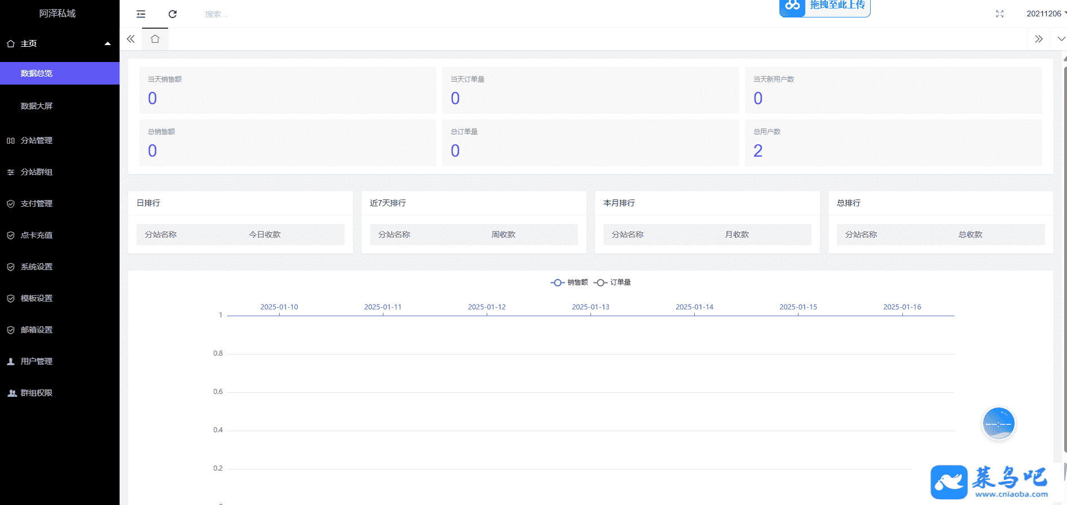Select 数据总览 in the sidebar

pyautogui.click(x=37, y=73)
